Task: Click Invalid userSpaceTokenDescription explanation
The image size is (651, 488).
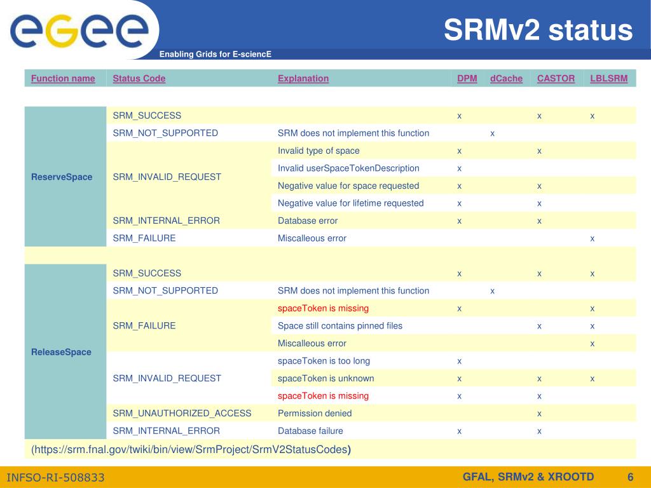Action: [348, 168]
